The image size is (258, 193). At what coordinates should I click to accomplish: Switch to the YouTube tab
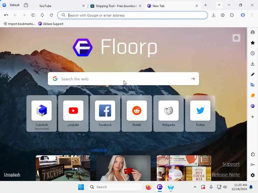[59, 6]
